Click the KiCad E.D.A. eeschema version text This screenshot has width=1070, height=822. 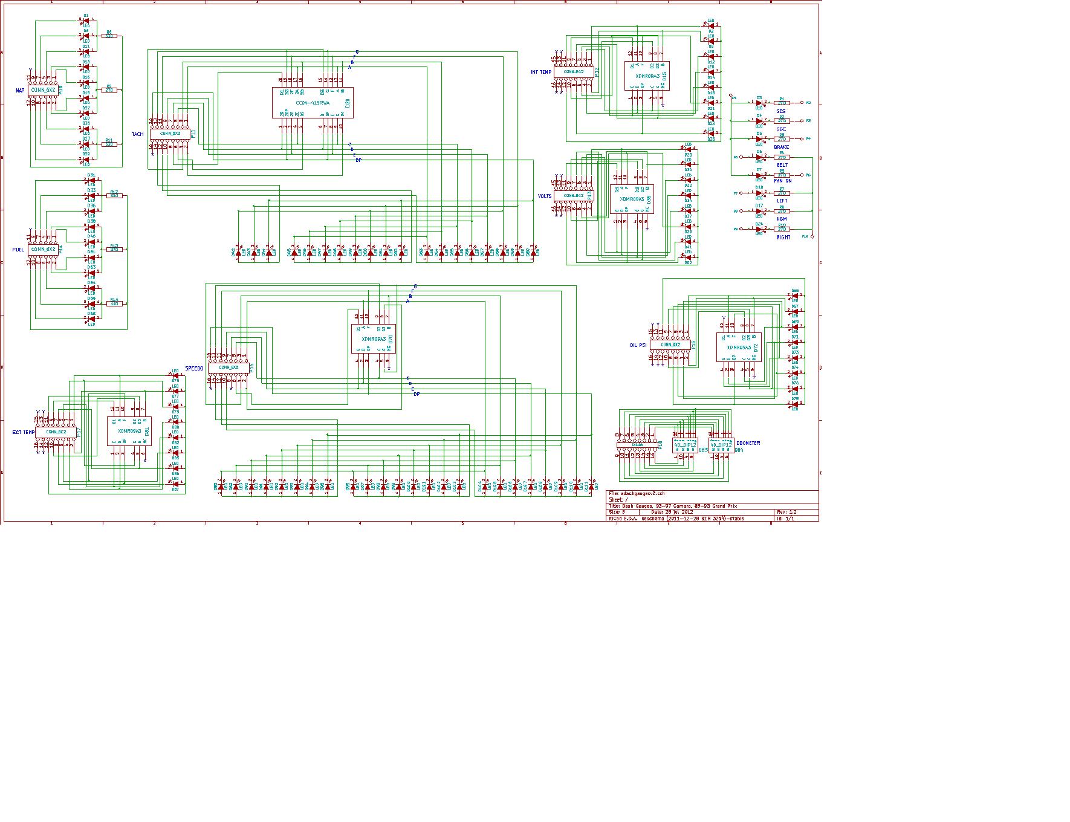pos(676,518)
